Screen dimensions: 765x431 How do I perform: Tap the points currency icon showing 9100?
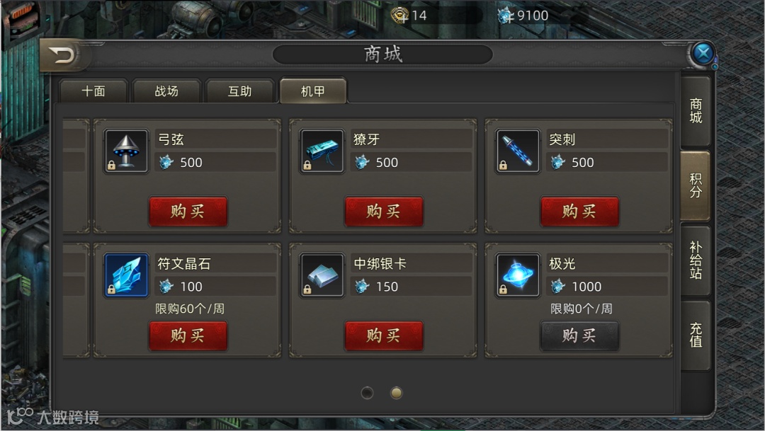click(x=506, y=16)
